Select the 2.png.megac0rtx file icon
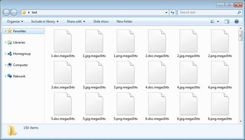 (x=220, y=41)
